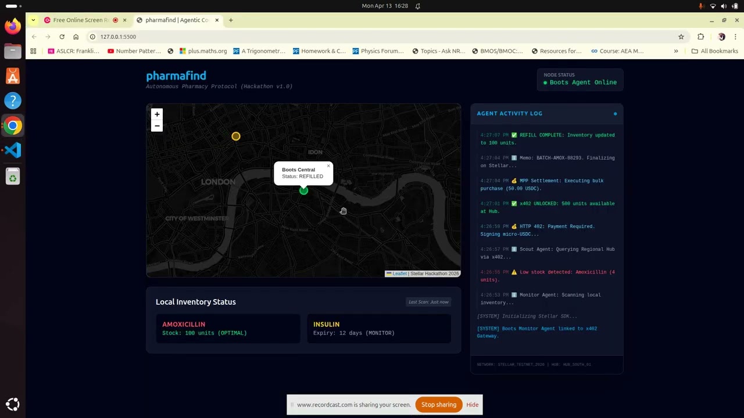Go to the browser home page

(x=76, y=37)
